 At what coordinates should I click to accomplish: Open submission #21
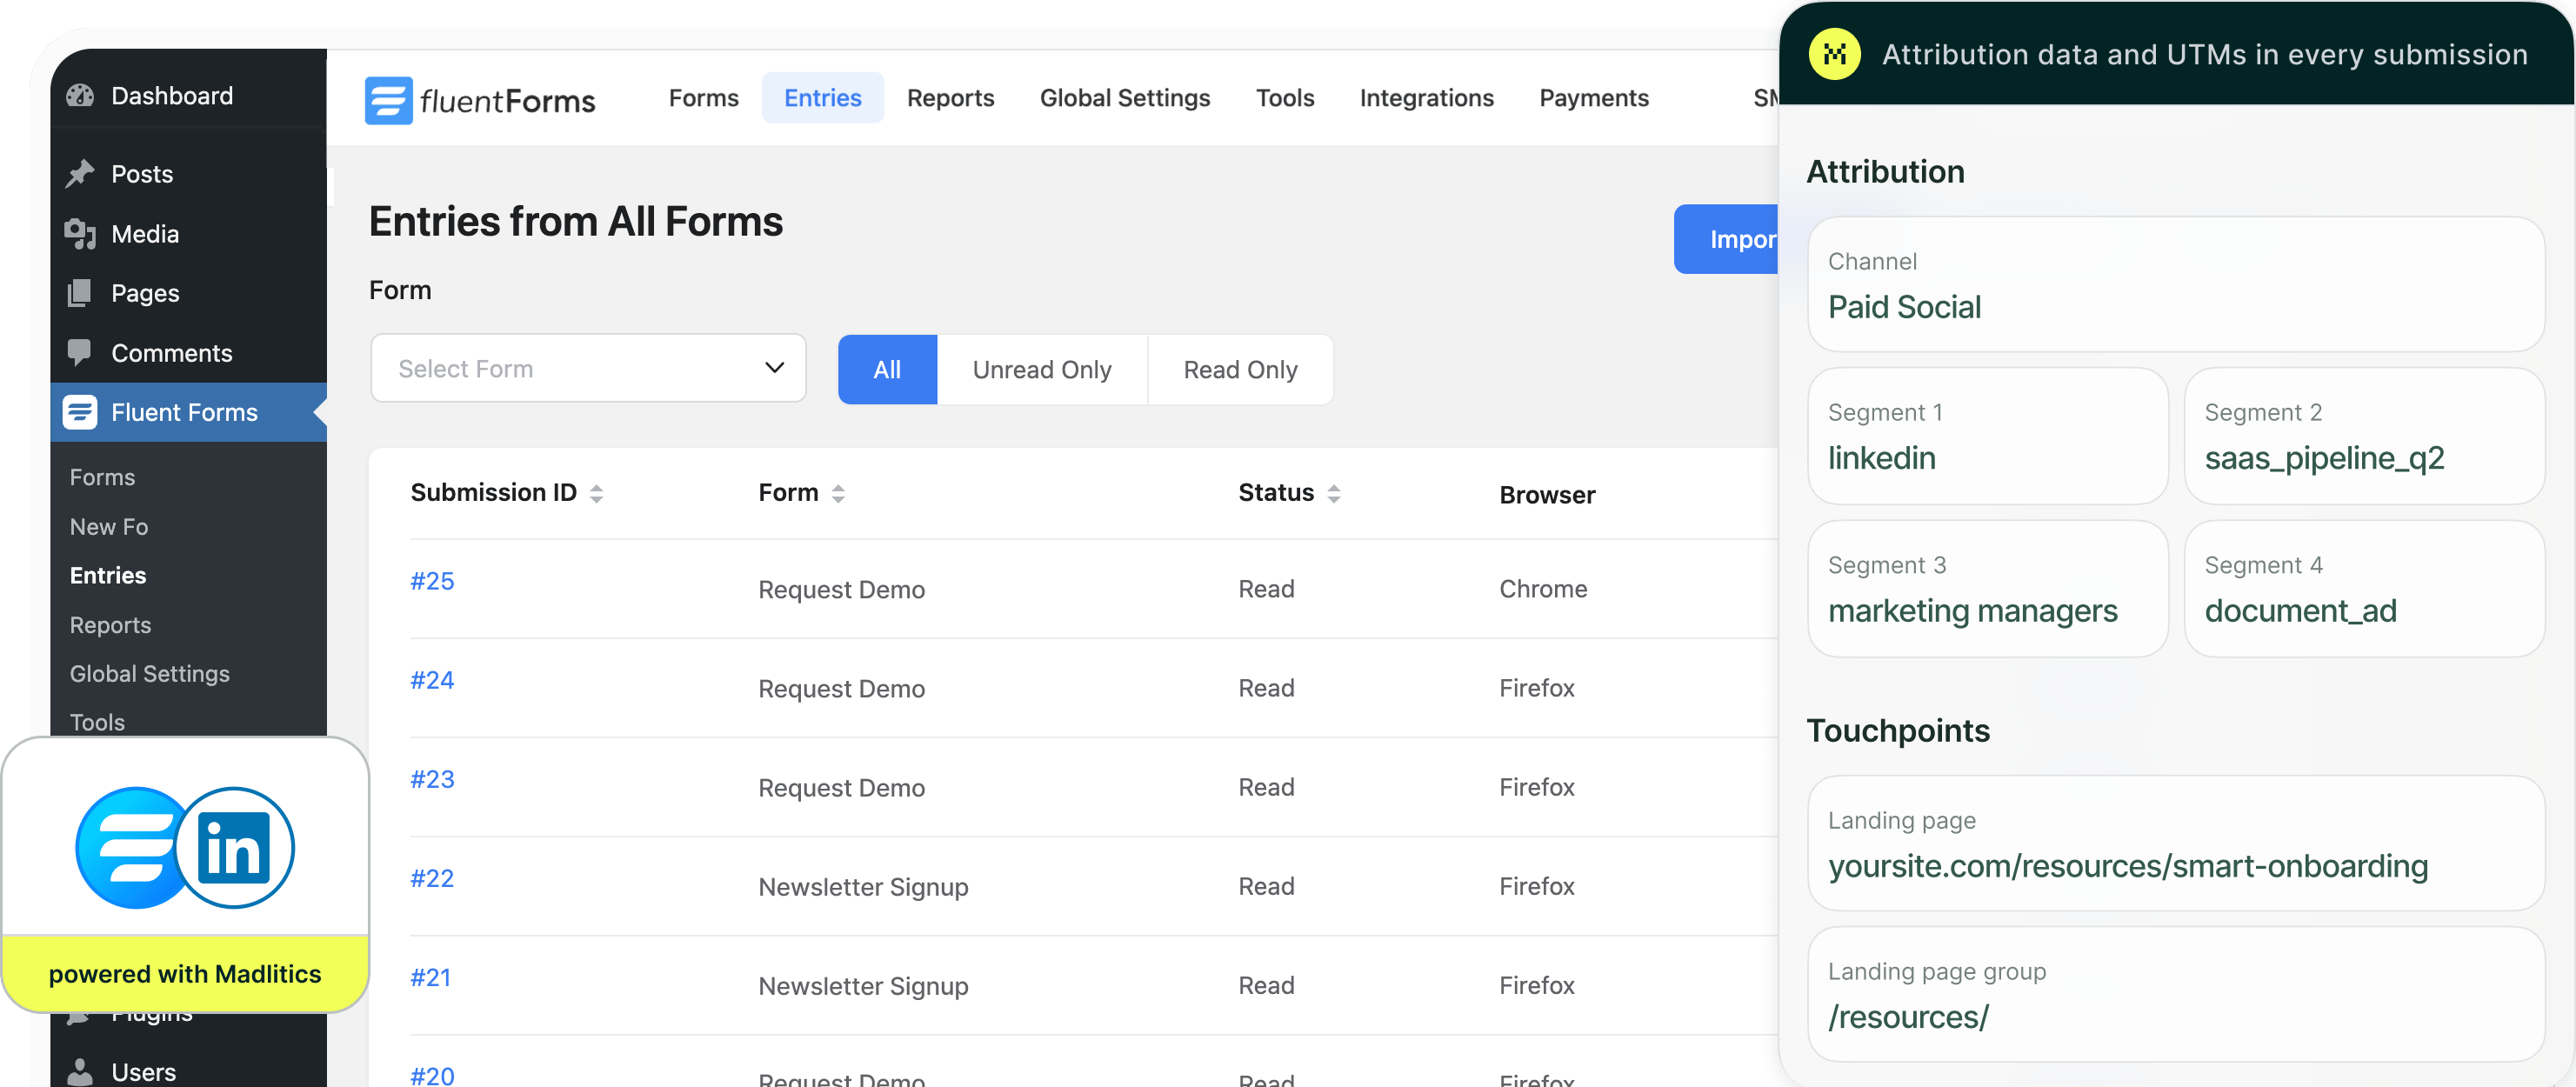430,977
